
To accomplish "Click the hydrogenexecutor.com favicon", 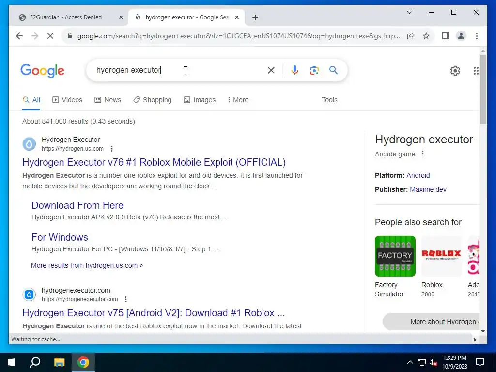I will click(29, 294).
